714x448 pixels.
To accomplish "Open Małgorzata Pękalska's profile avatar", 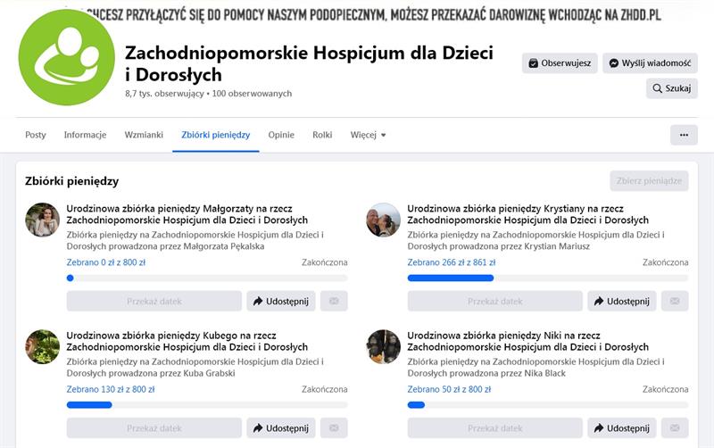I will tap(43, 220).
